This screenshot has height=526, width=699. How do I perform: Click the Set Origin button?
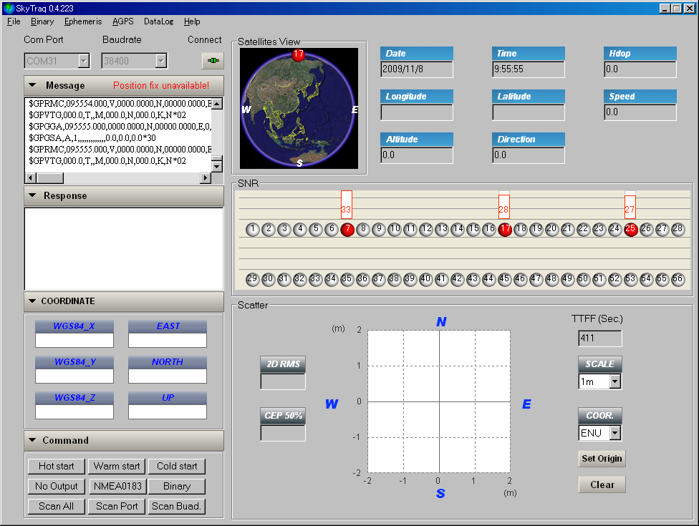[602, 458]
